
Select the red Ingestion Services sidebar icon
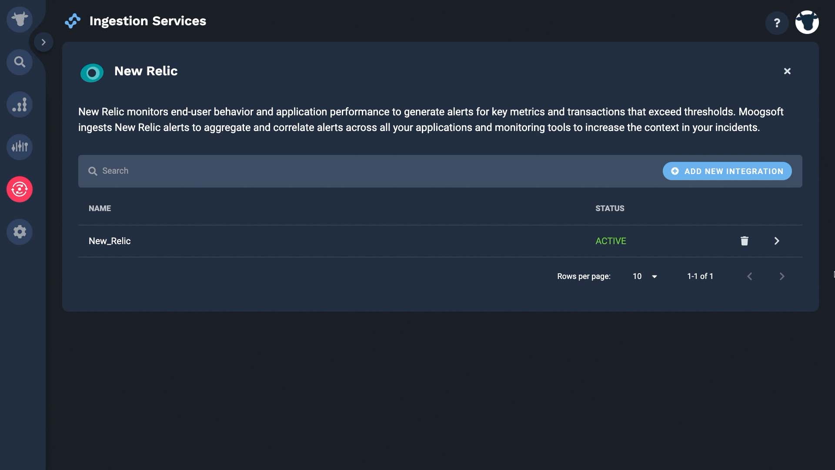coord(20,189)
